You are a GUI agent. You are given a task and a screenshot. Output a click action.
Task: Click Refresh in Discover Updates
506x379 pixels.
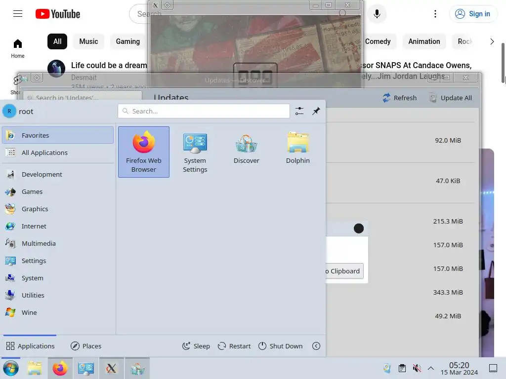pyautogui.click(x=399, y=98)
